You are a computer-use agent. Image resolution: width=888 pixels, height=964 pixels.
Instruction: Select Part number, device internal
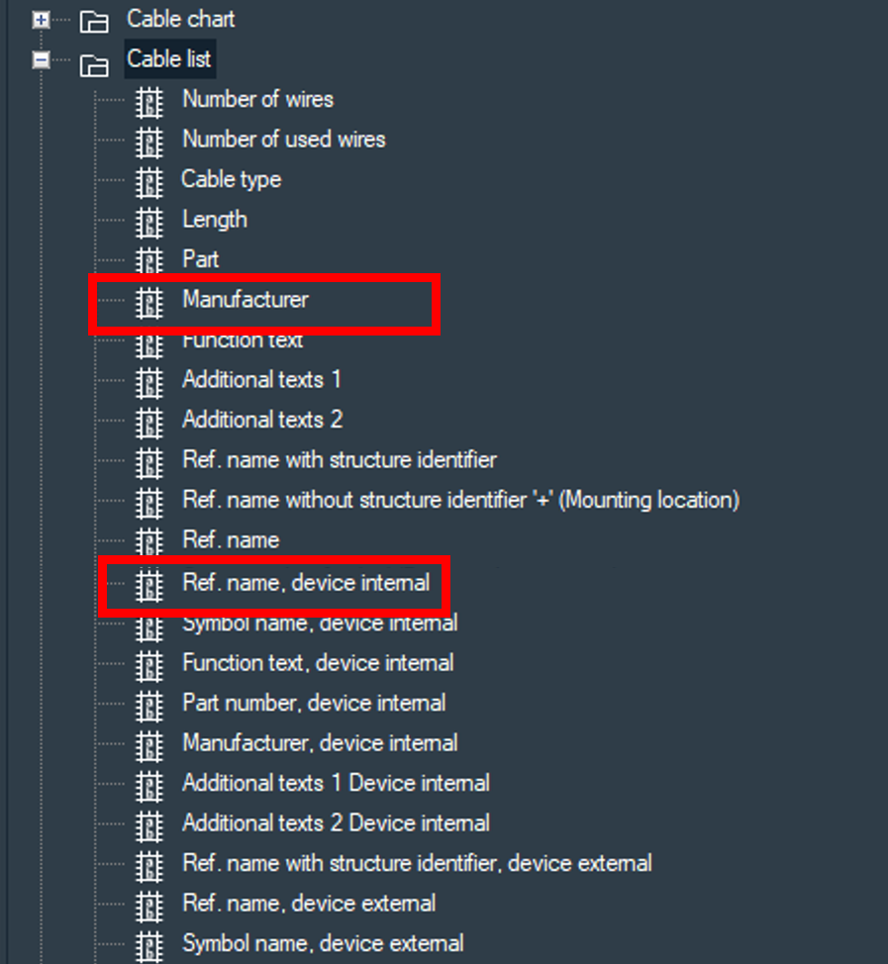[314, 703]
